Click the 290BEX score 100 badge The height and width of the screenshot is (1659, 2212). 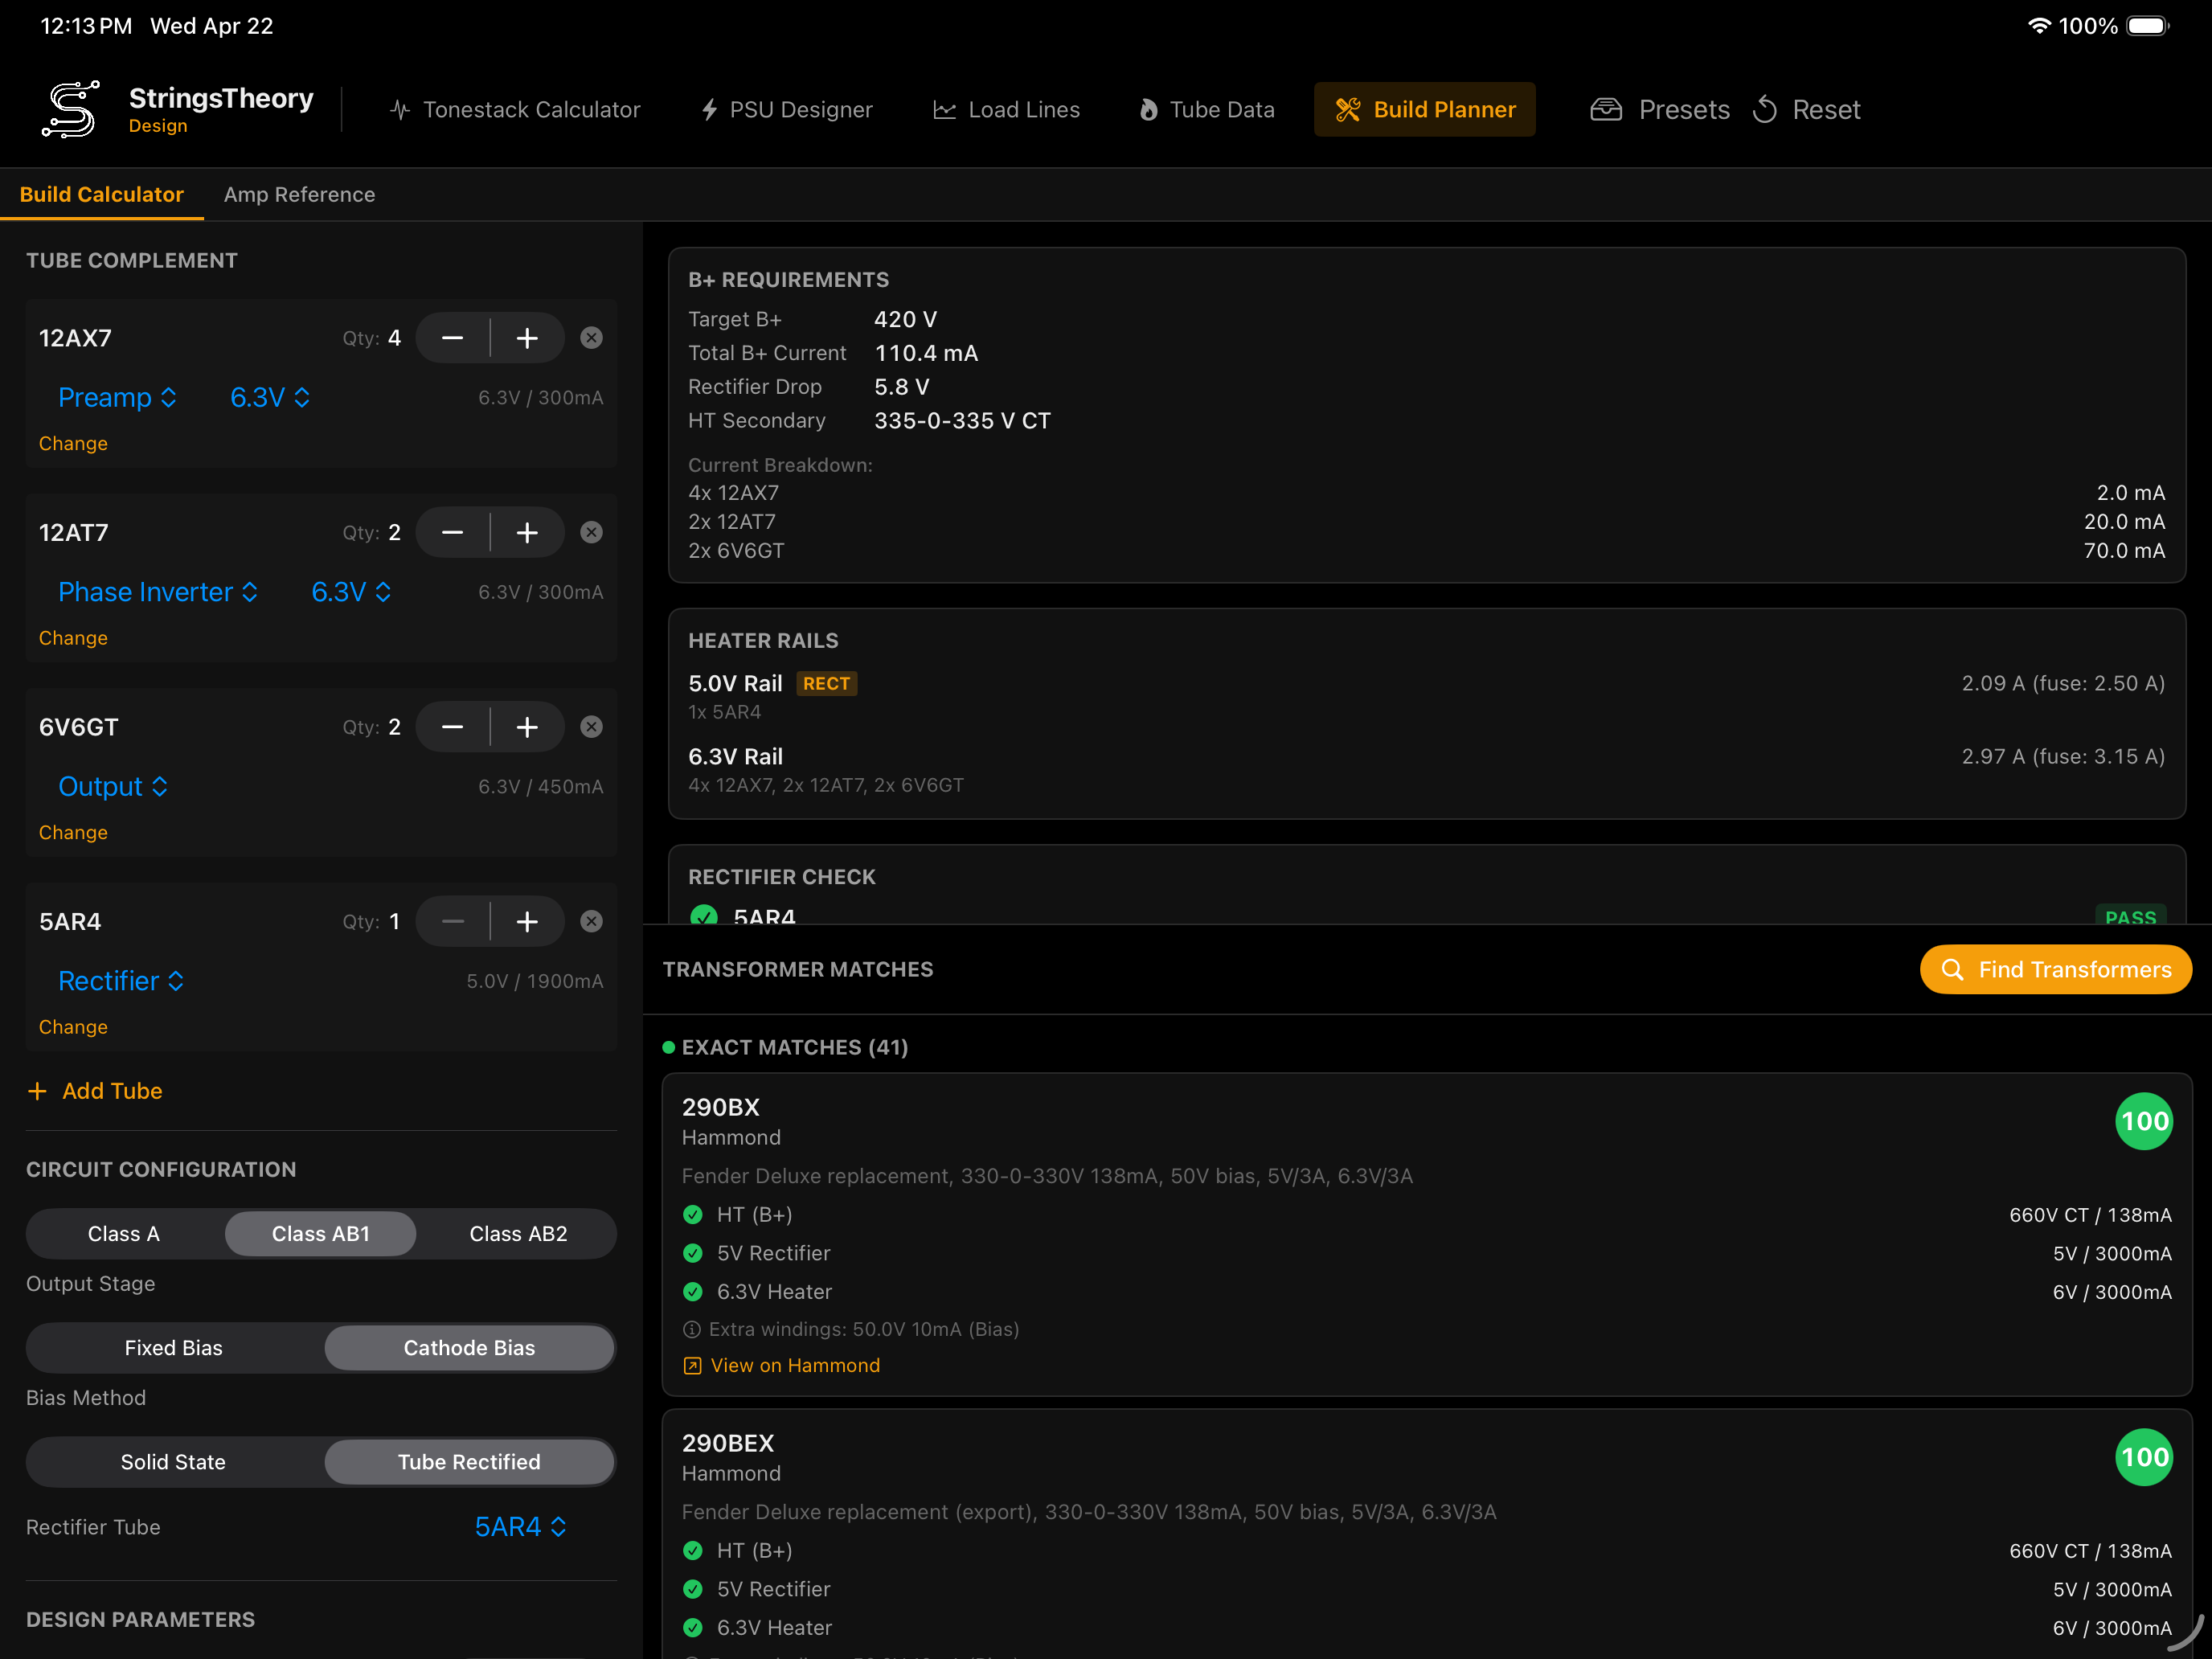[x=2144, y=1457]
